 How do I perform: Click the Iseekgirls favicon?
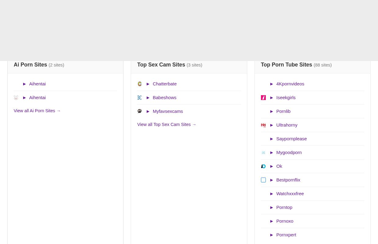[263, 97]
